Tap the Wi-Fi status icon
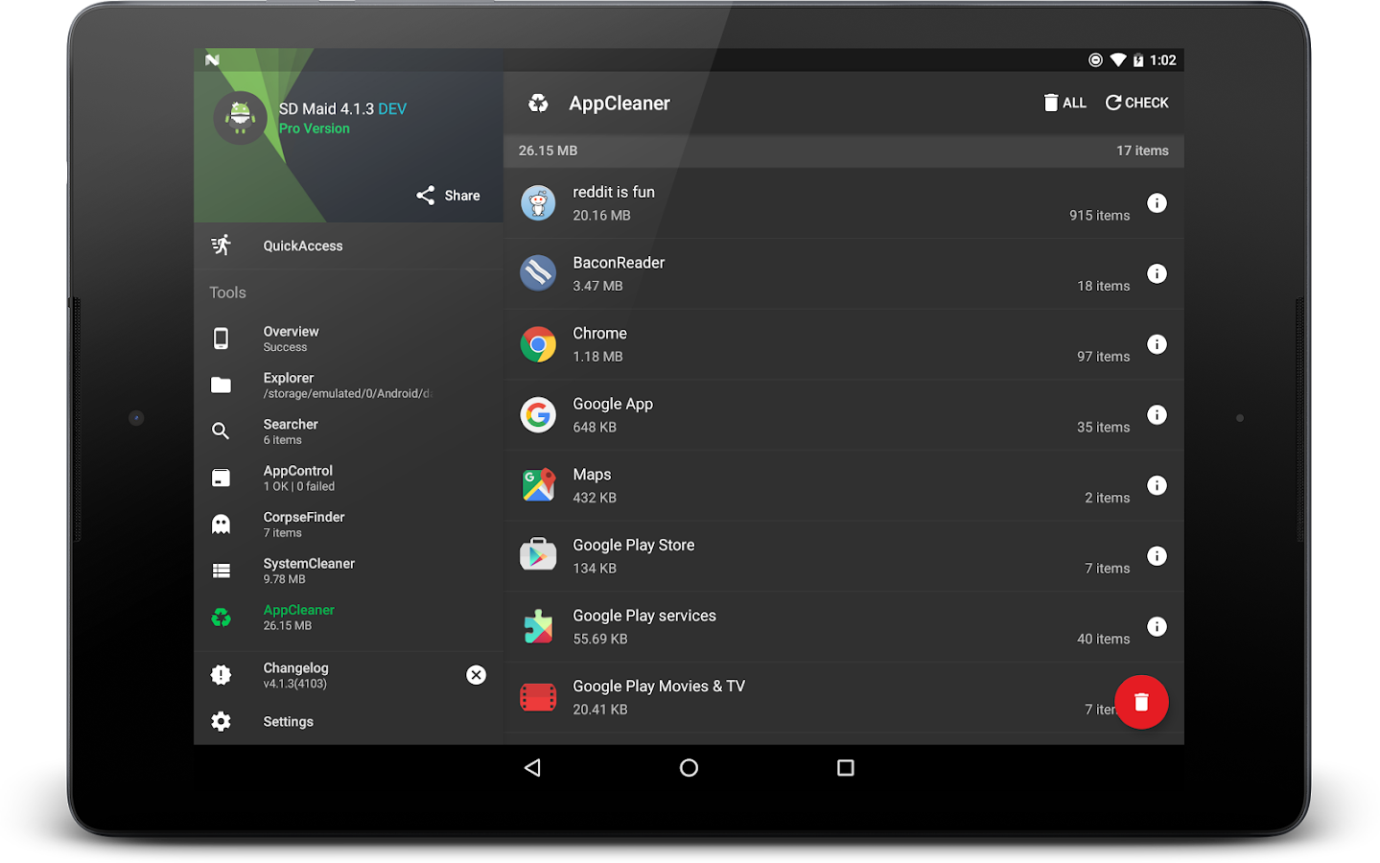 pyautogui.click(x=1117, y=59)
